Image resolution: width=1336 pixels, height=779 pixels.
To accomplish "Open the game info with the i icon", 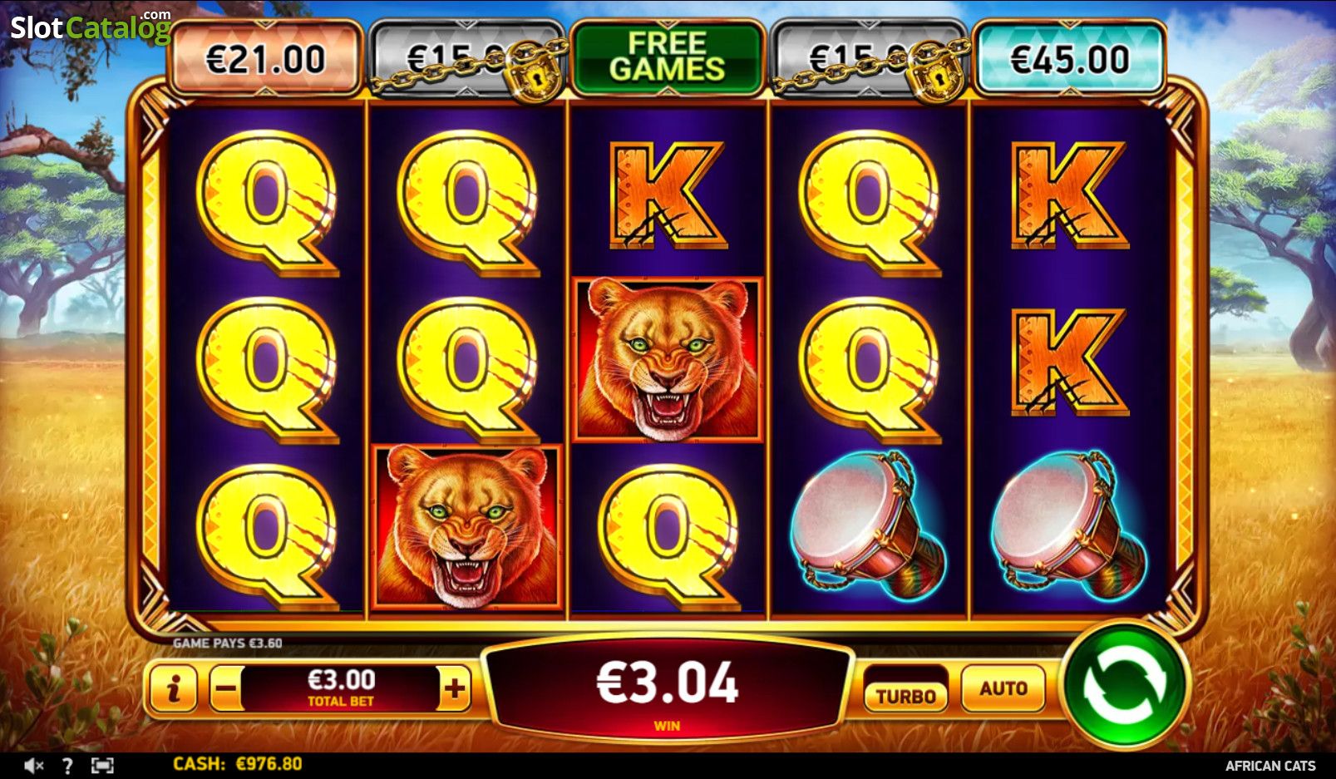I will pos(174,688).
